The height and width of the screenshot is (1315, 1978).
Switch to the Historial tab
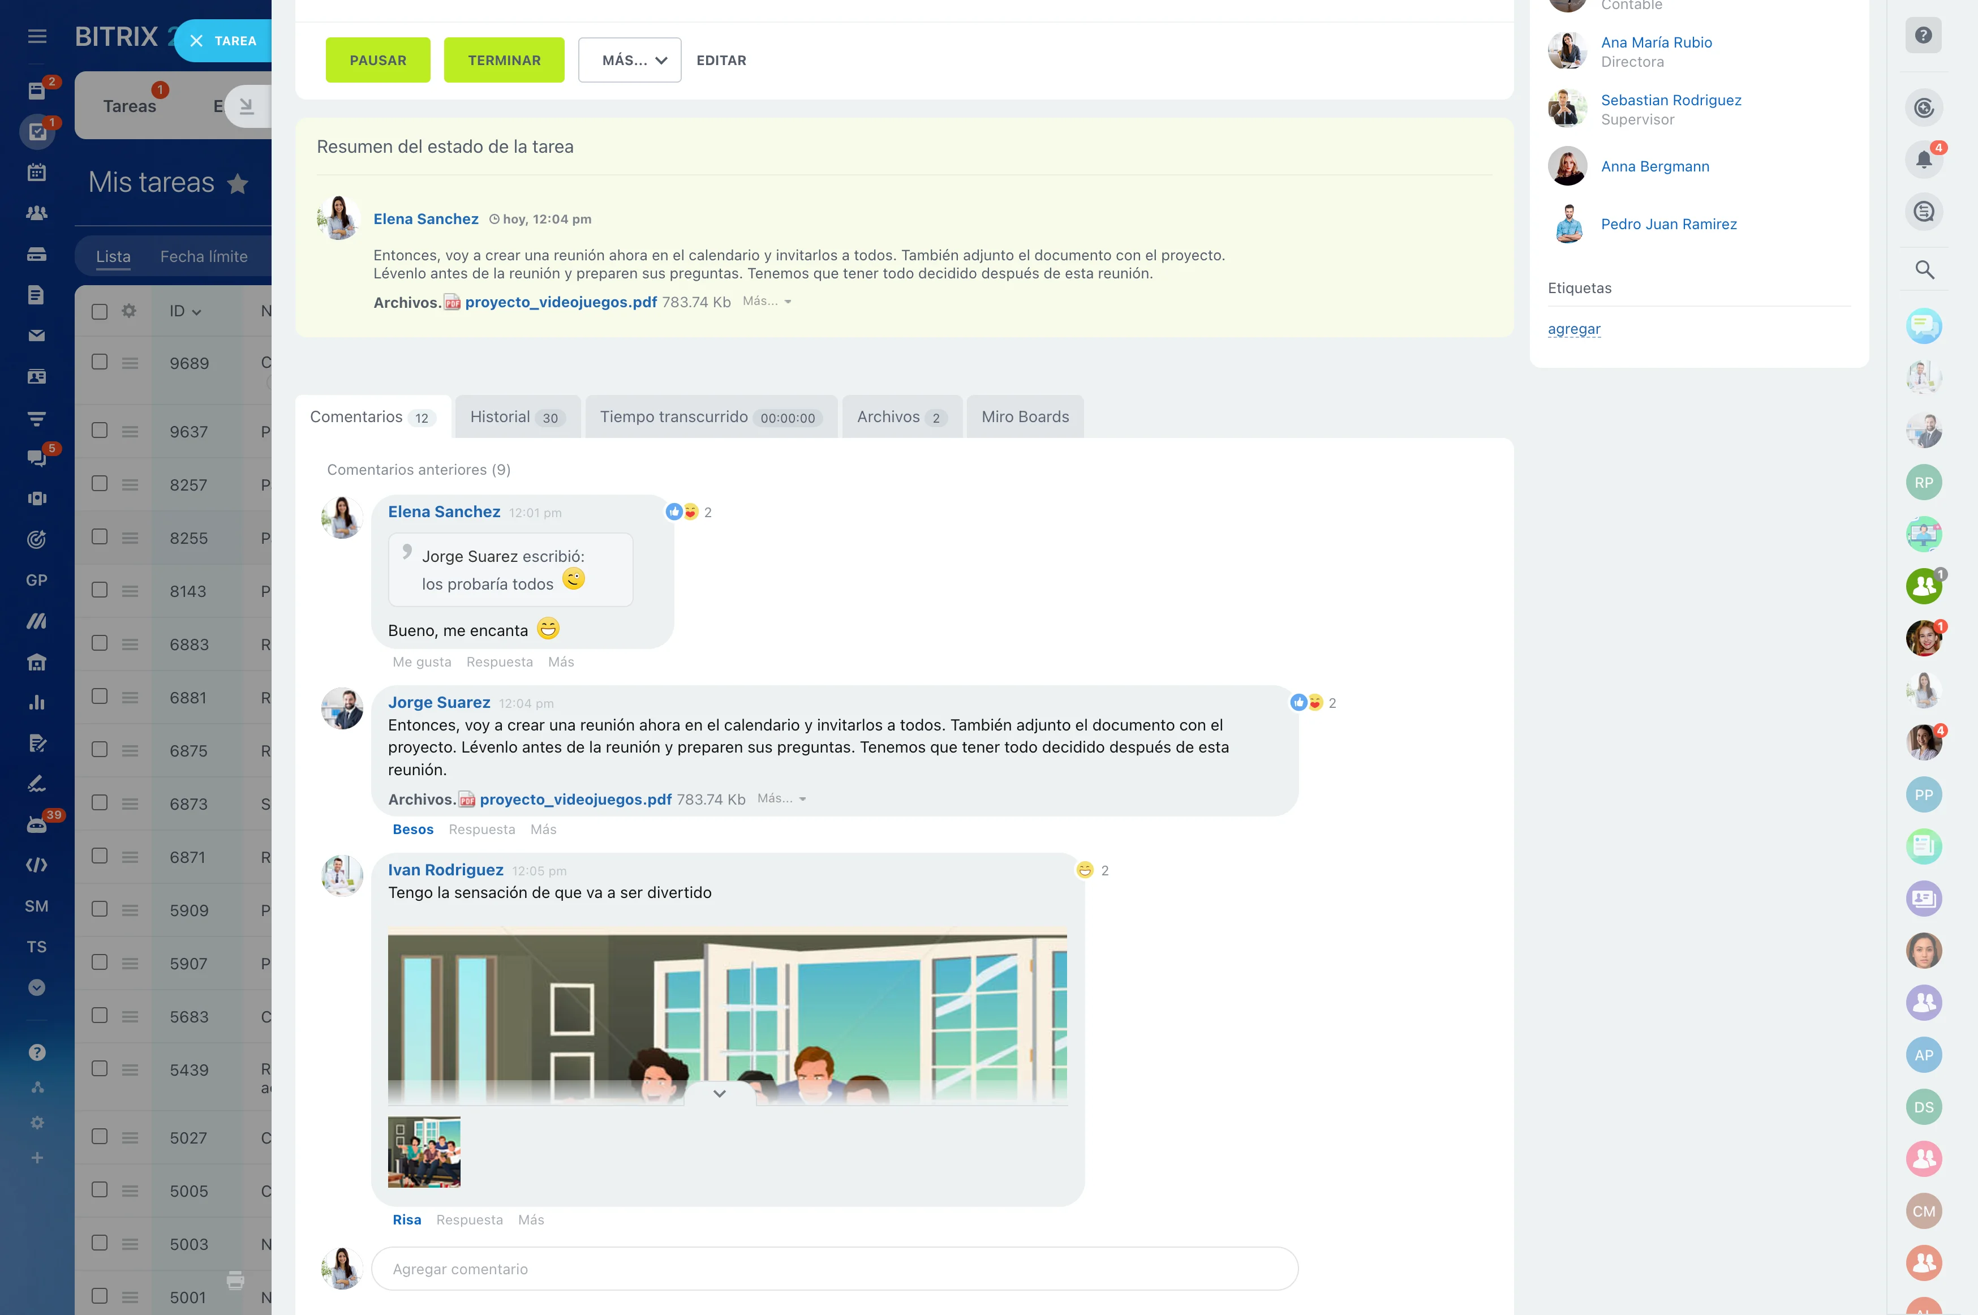point(517,417)
